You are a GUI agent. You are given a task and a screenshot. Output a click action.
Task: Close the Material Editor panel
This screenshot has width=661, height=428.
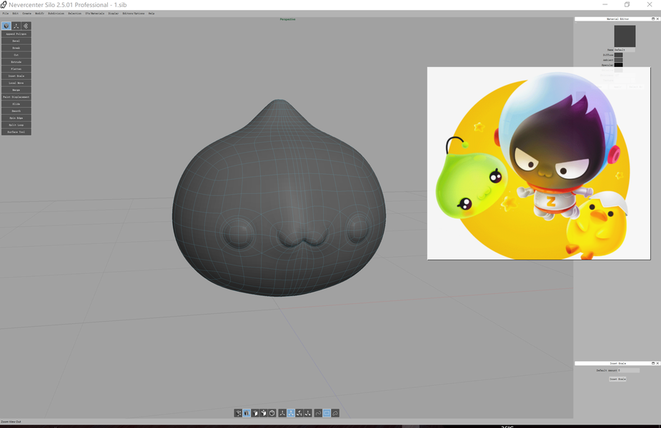pos(657,19)
